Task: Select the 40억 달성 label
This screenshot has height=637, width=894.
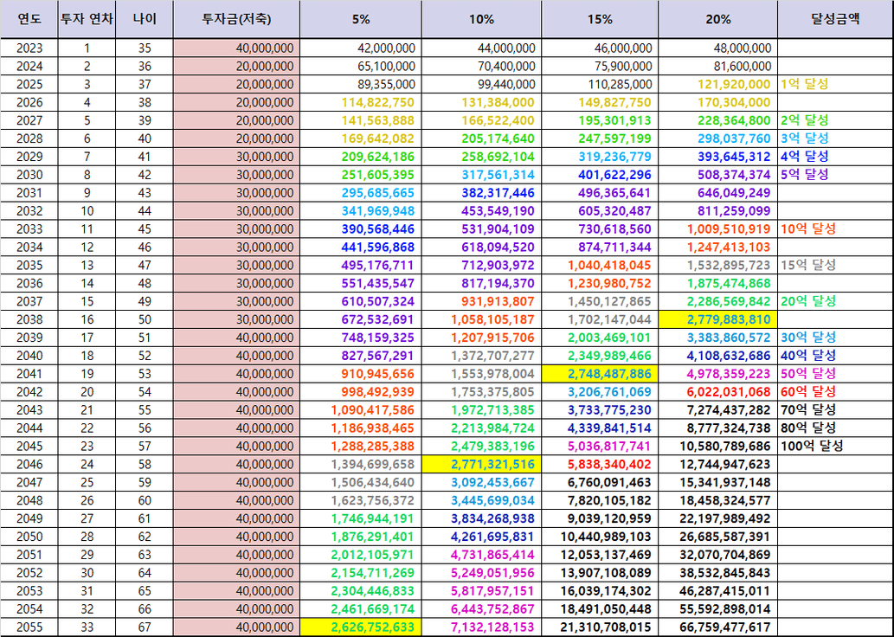Action: coord(808,355)
